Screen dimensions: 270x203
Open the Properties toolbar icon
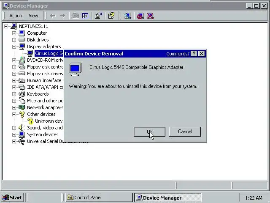point(98,16)
